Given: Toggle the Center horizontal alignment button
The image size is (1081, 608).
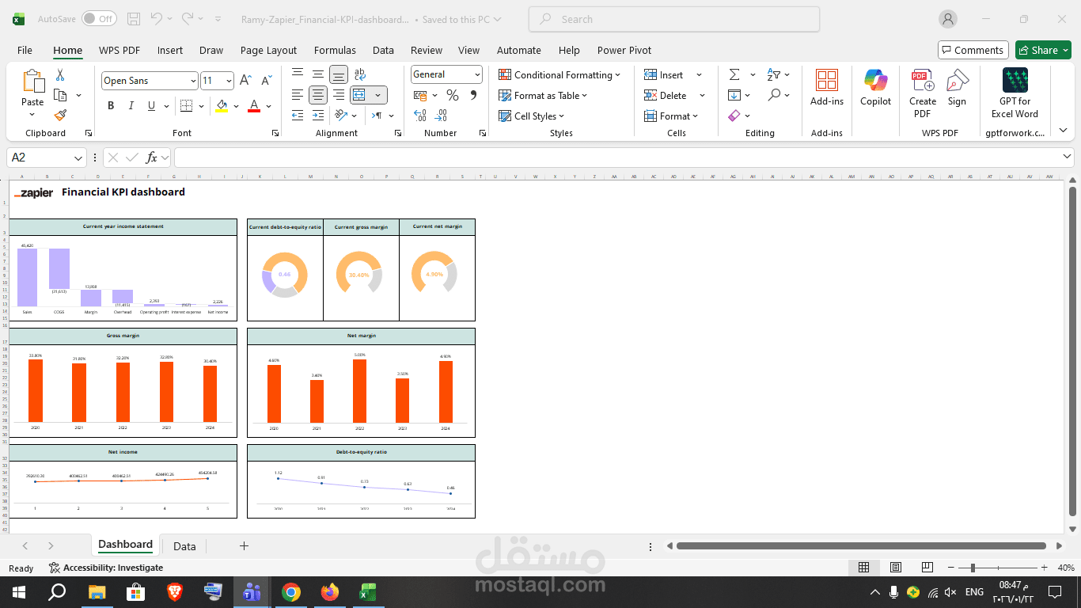Looking at the screenshot, I should point(318,95).
